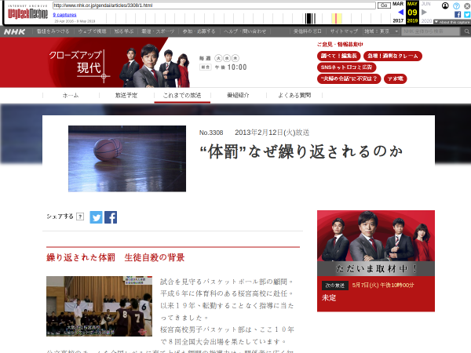Click the 調べて！編集長 red button
The height and width of the screenshot is (353, 471).
[x=339, y=56]
